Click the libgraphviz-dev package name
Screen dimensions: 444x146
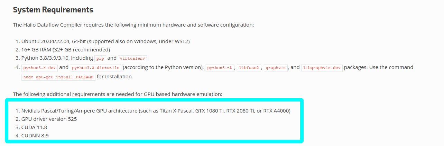tap(322, 68)
